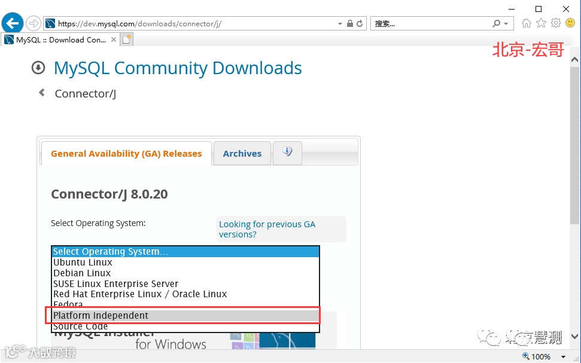Follow Looking for previous GA versions link

267,229
